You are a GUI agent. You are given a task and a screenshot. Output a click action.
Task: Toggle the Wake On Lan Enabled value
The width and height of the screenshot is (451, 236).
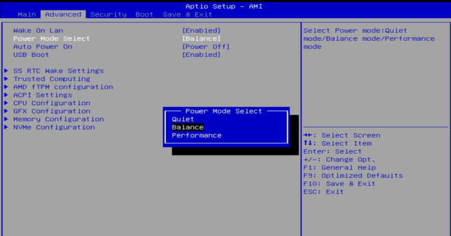(x=201, y=31)
